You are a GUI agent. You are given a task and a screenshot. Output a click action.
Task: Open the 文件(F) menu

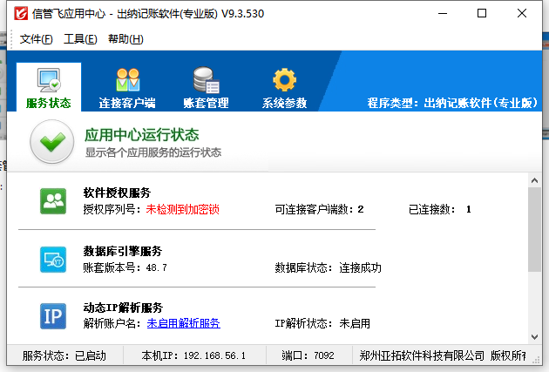(36, 39)
